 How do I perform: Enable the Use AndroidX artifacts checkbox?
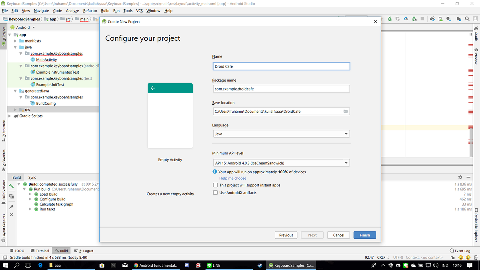tap(215, 192)
